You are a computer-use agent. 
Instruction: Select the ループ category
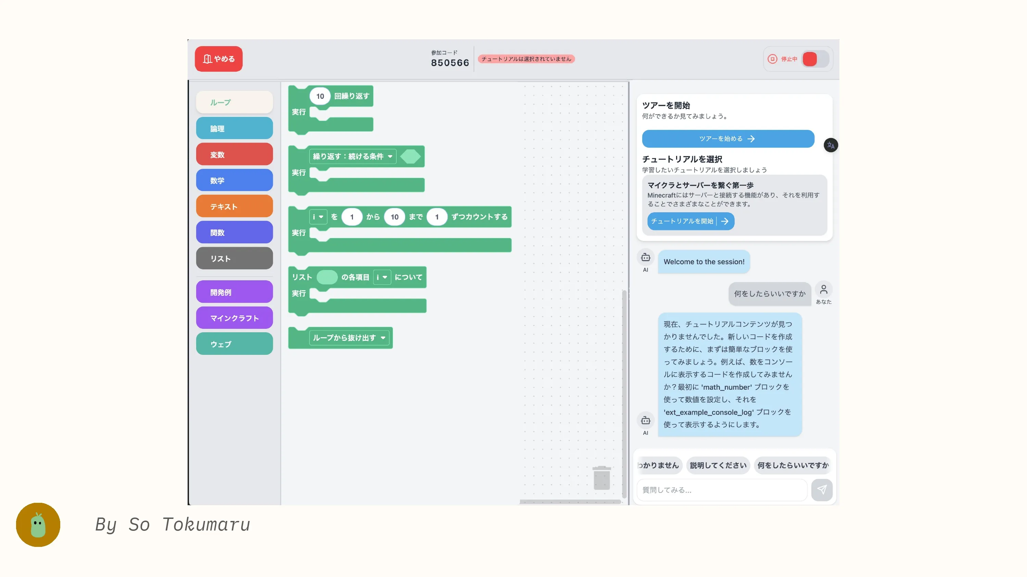point(234,102)
